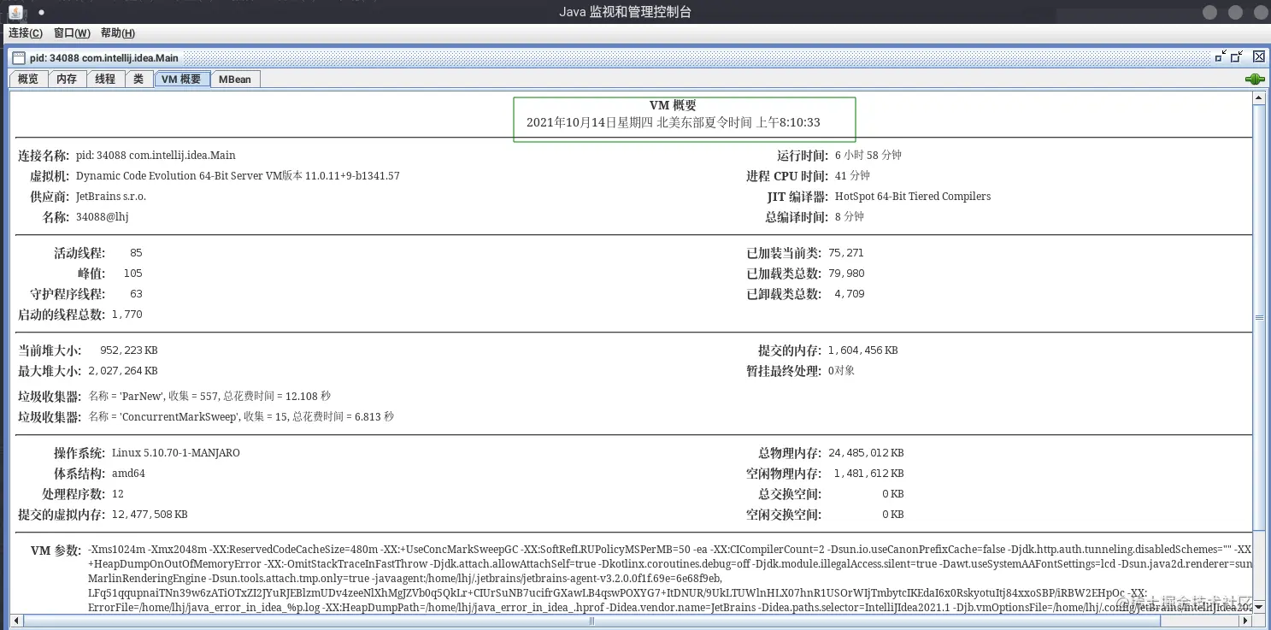Click the 'ErrorFile=/home/lhj/java_error_in_idea' arguments line

pos(669,607)
